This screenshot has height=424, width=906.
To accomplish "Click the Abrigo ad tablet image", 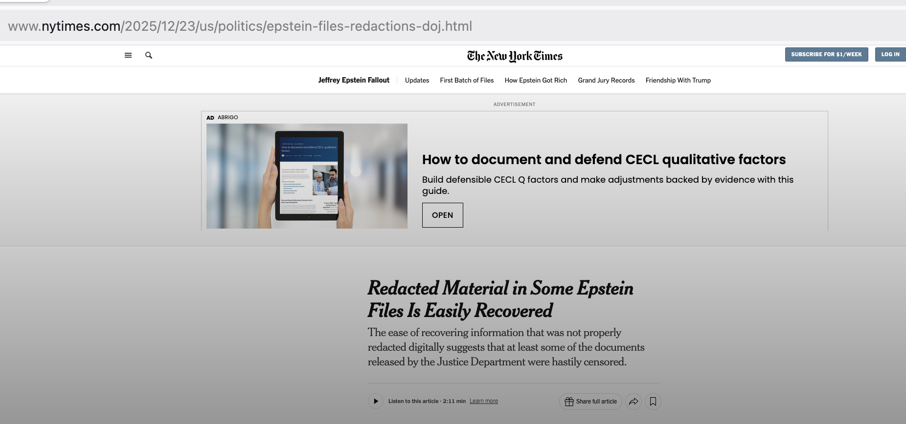I will pyautogui.click(x=307, y=176).
